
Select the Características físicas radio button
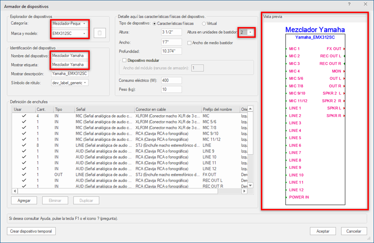click(155, 24)
